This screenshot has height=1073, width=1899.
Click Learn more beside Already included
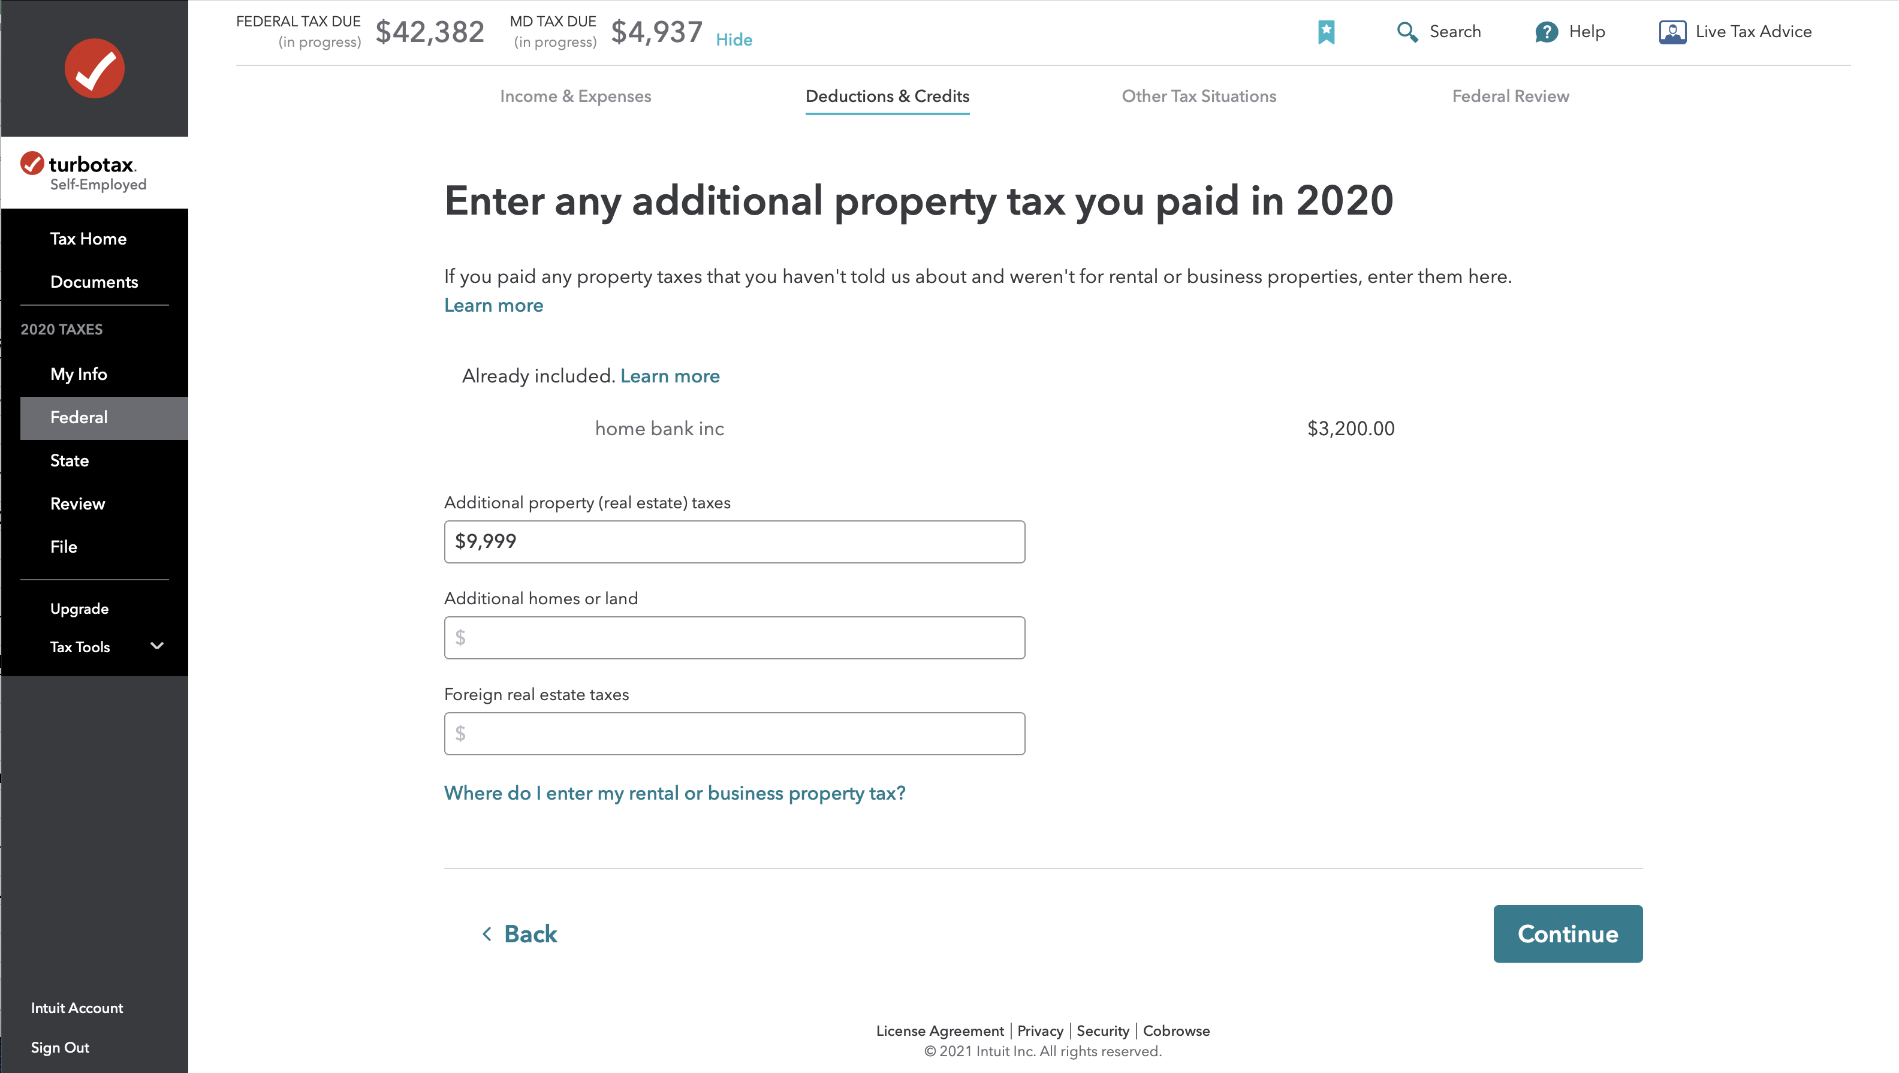pos(670,376)
